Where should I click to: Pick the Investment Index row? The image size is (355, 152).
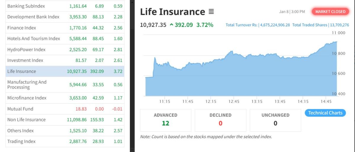[25, 60]
